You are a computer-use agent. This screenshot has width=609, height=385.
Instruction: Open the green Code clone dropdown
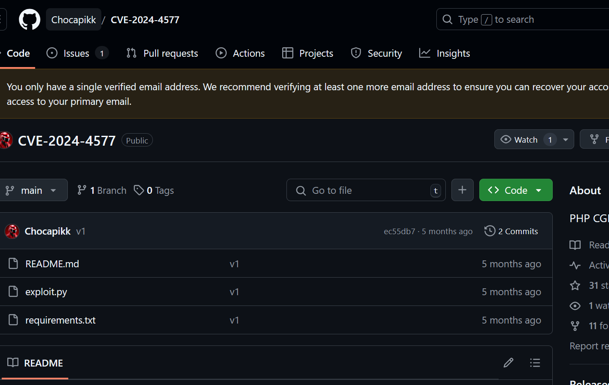[x=516, y=190]
